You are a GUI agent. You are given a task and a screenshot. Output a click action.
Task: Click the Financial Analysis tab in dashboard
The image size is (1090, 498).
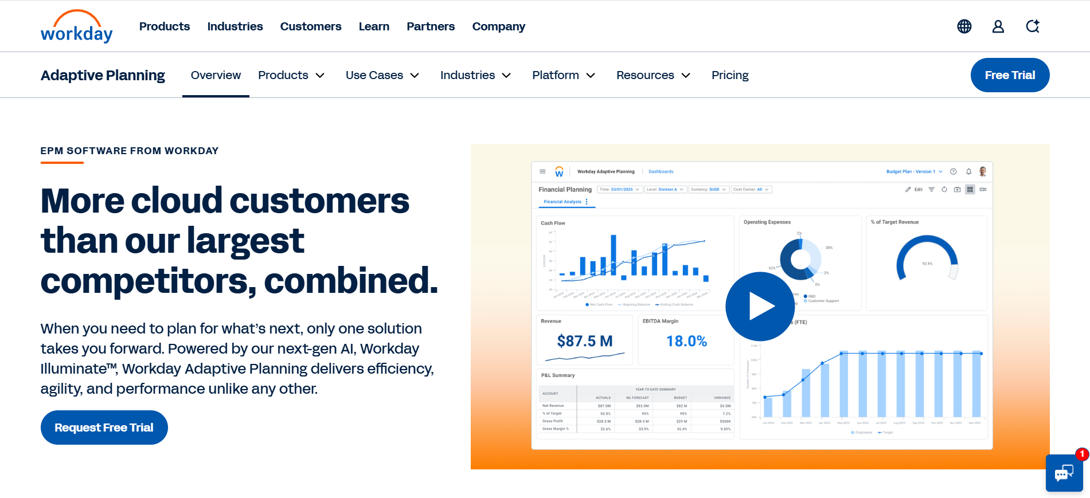pyautogui.click(x=562, y=202)
